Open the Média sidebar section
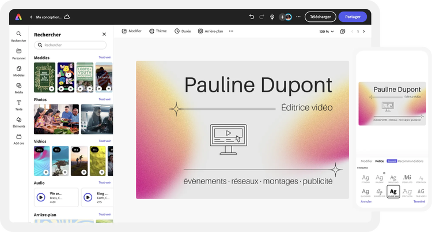The image size is (432, 232). 19,88
